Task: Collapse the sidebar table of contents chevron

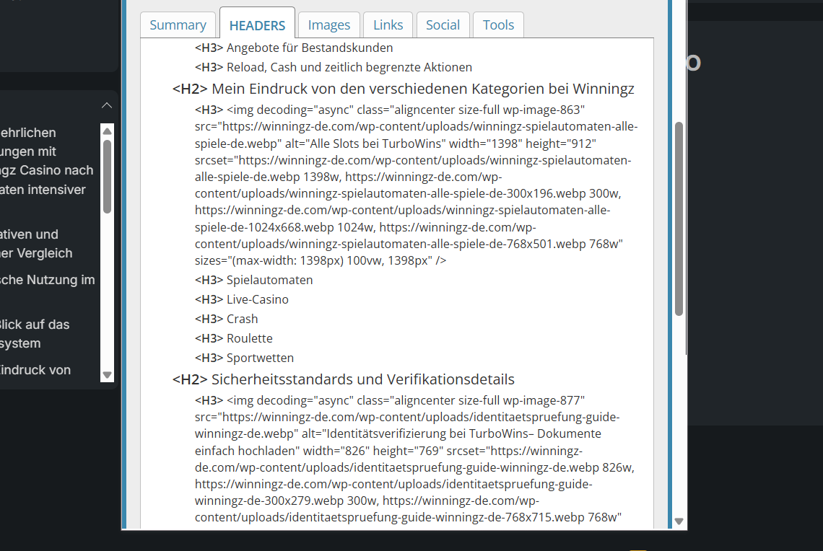Action: (x=107, y=105)
